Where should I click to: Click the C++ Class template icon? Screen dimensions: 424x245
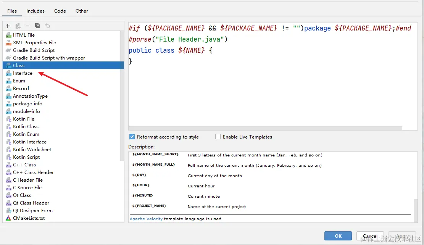pyautogui.click(x=8, y=165)
